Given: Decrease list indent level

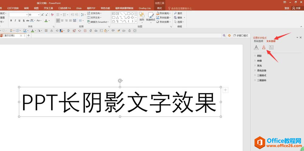Looking at the screenshot, I should pos(73,15).
